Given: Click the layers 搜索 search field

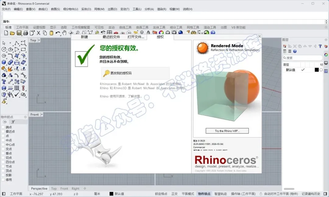Looking at the screenshot, I should [302, 58].
